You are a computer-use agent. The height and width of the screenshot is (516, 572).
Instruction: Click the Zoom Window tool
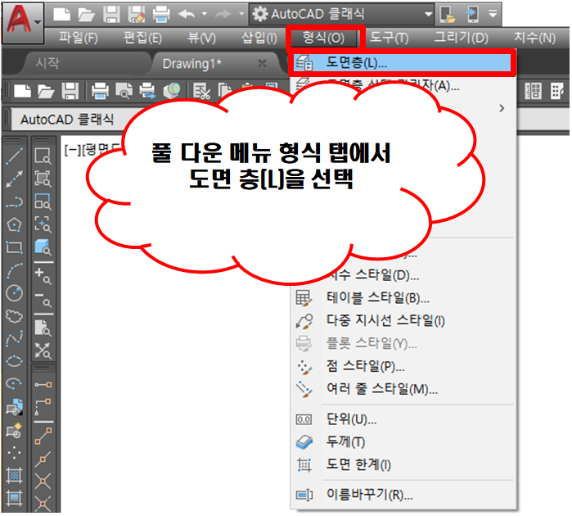point(43,156)
